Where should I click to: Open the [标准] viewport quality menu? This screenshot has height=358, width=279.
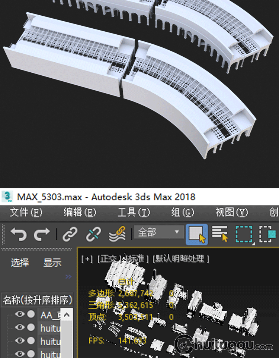(x=137, y=259)
